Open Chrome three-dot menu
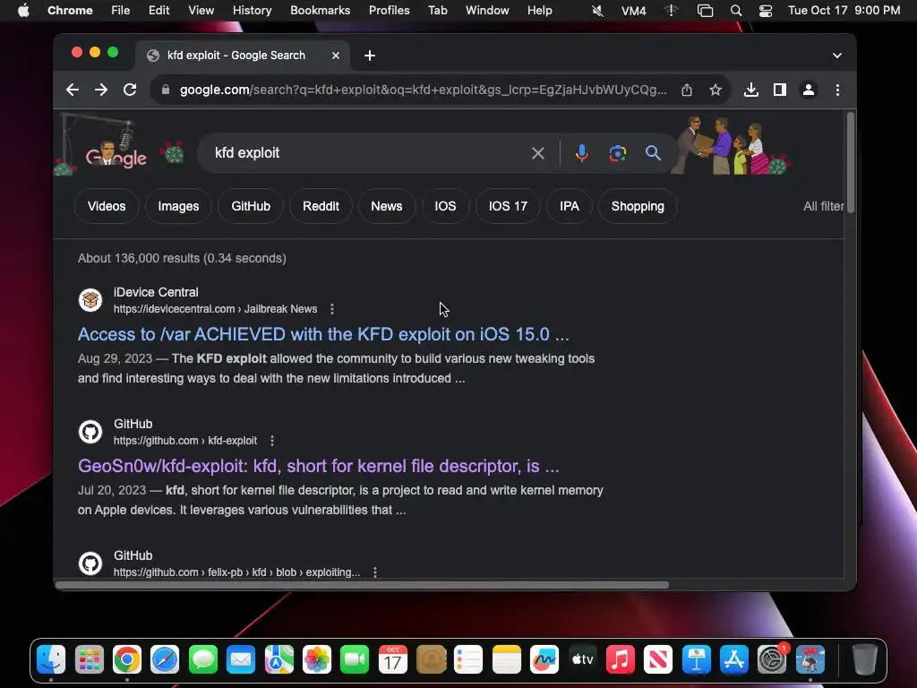This screenshot has height=688, width=917. click(837, 90)
